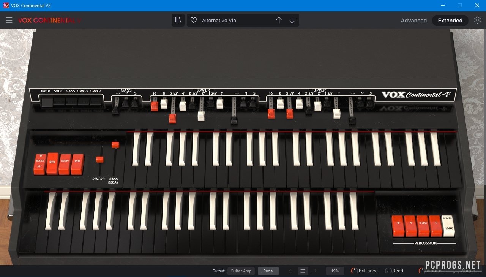This screenshot has width=486, height=277.
Task: Click the Lower 8 white drawbar
Action: point(164,104)
